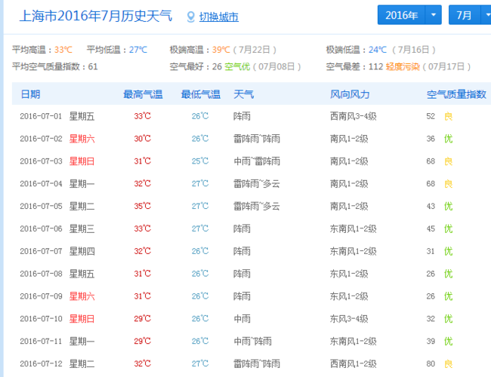Open the 切换城市 link

219,17
